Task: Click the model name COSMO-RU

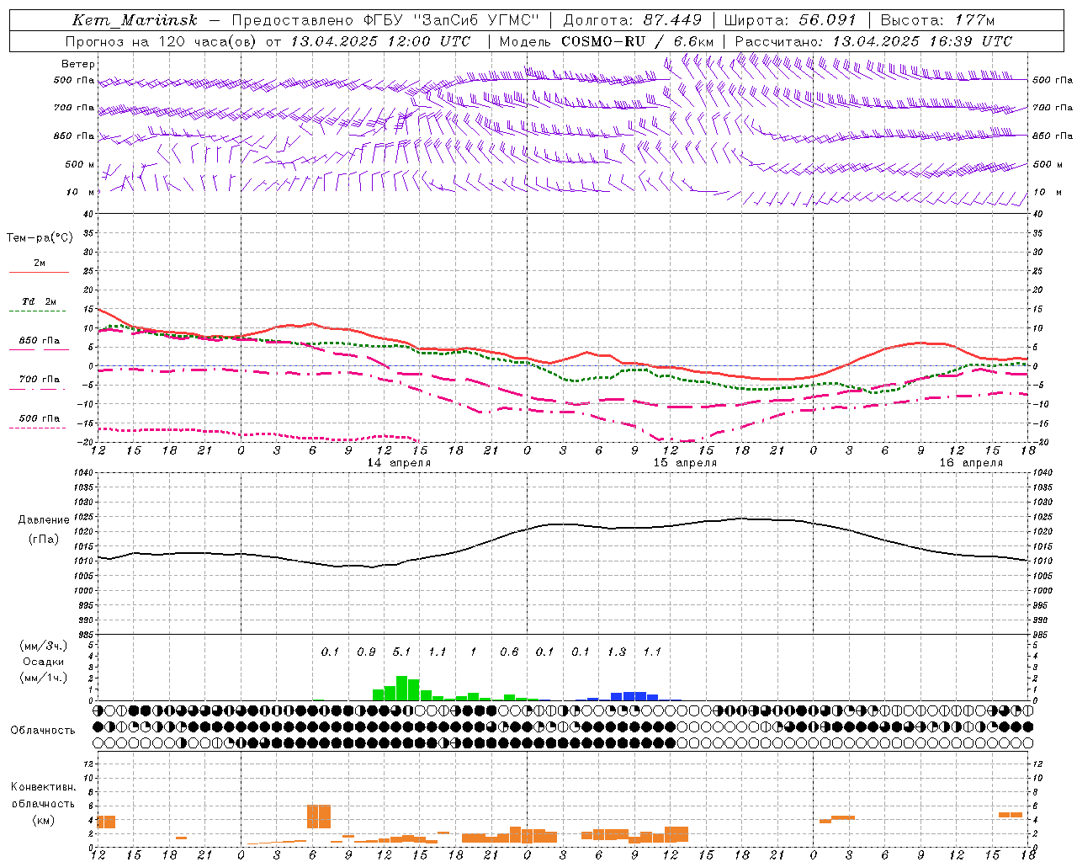Action: pos(602,40)
